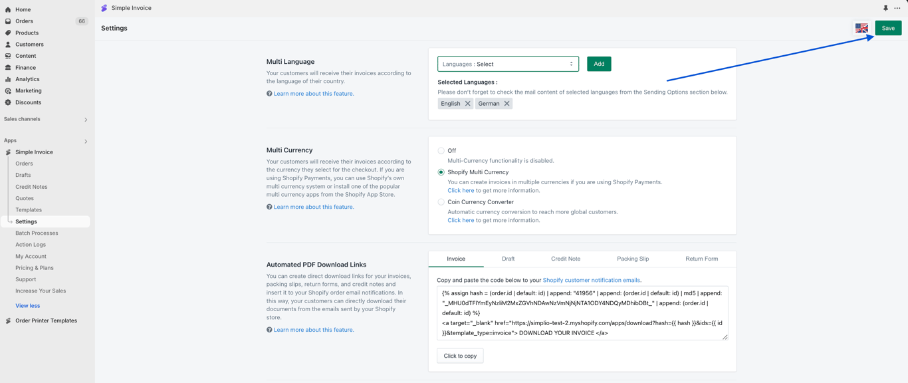Viewport: 908px width, 383px height.
Task: Click the pin icon in header
Action: [885, 8]
